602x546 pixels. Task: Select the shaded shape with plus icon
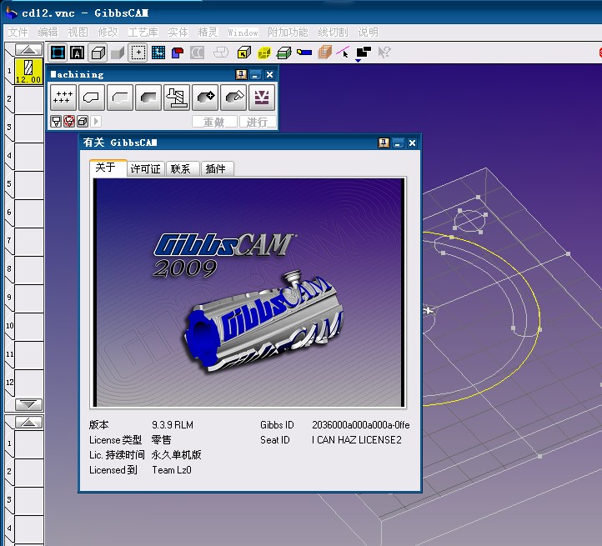pos(205,98)
